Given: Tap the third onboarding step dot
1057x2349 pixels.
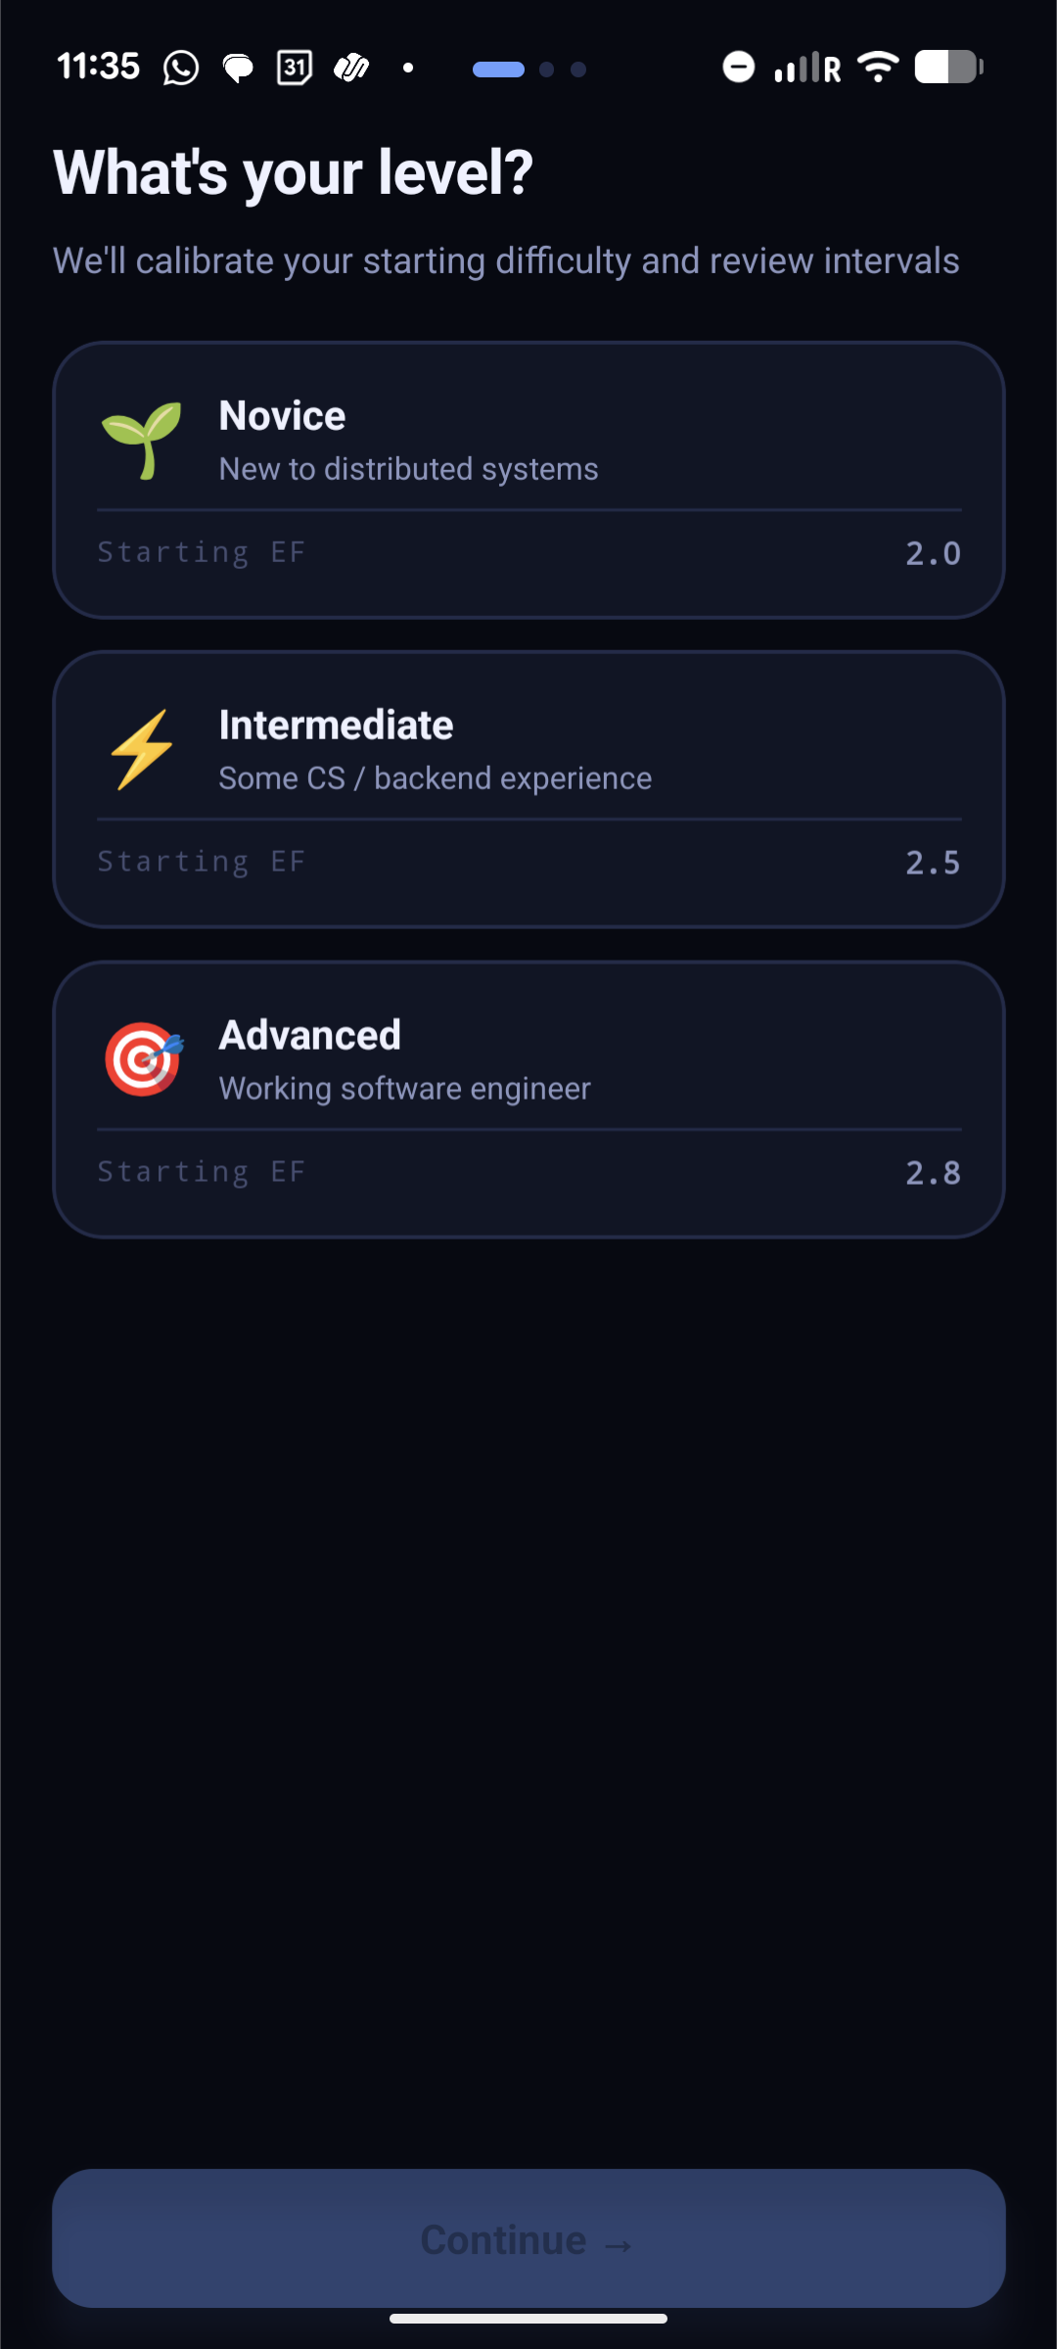Looking at the screenshot, I should [x=578, y=70].
